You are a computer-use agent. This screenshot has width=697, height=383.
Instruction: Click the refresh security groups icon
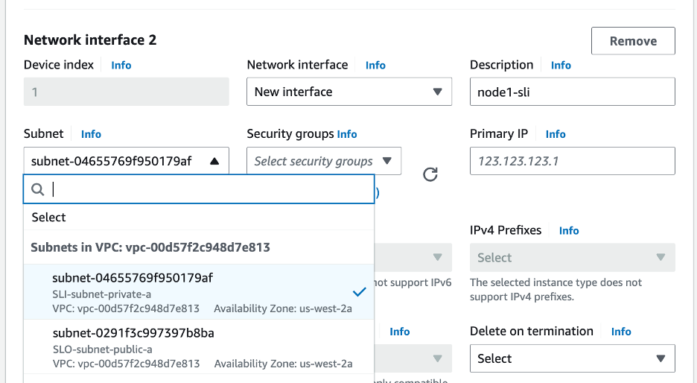click(430, 174)
